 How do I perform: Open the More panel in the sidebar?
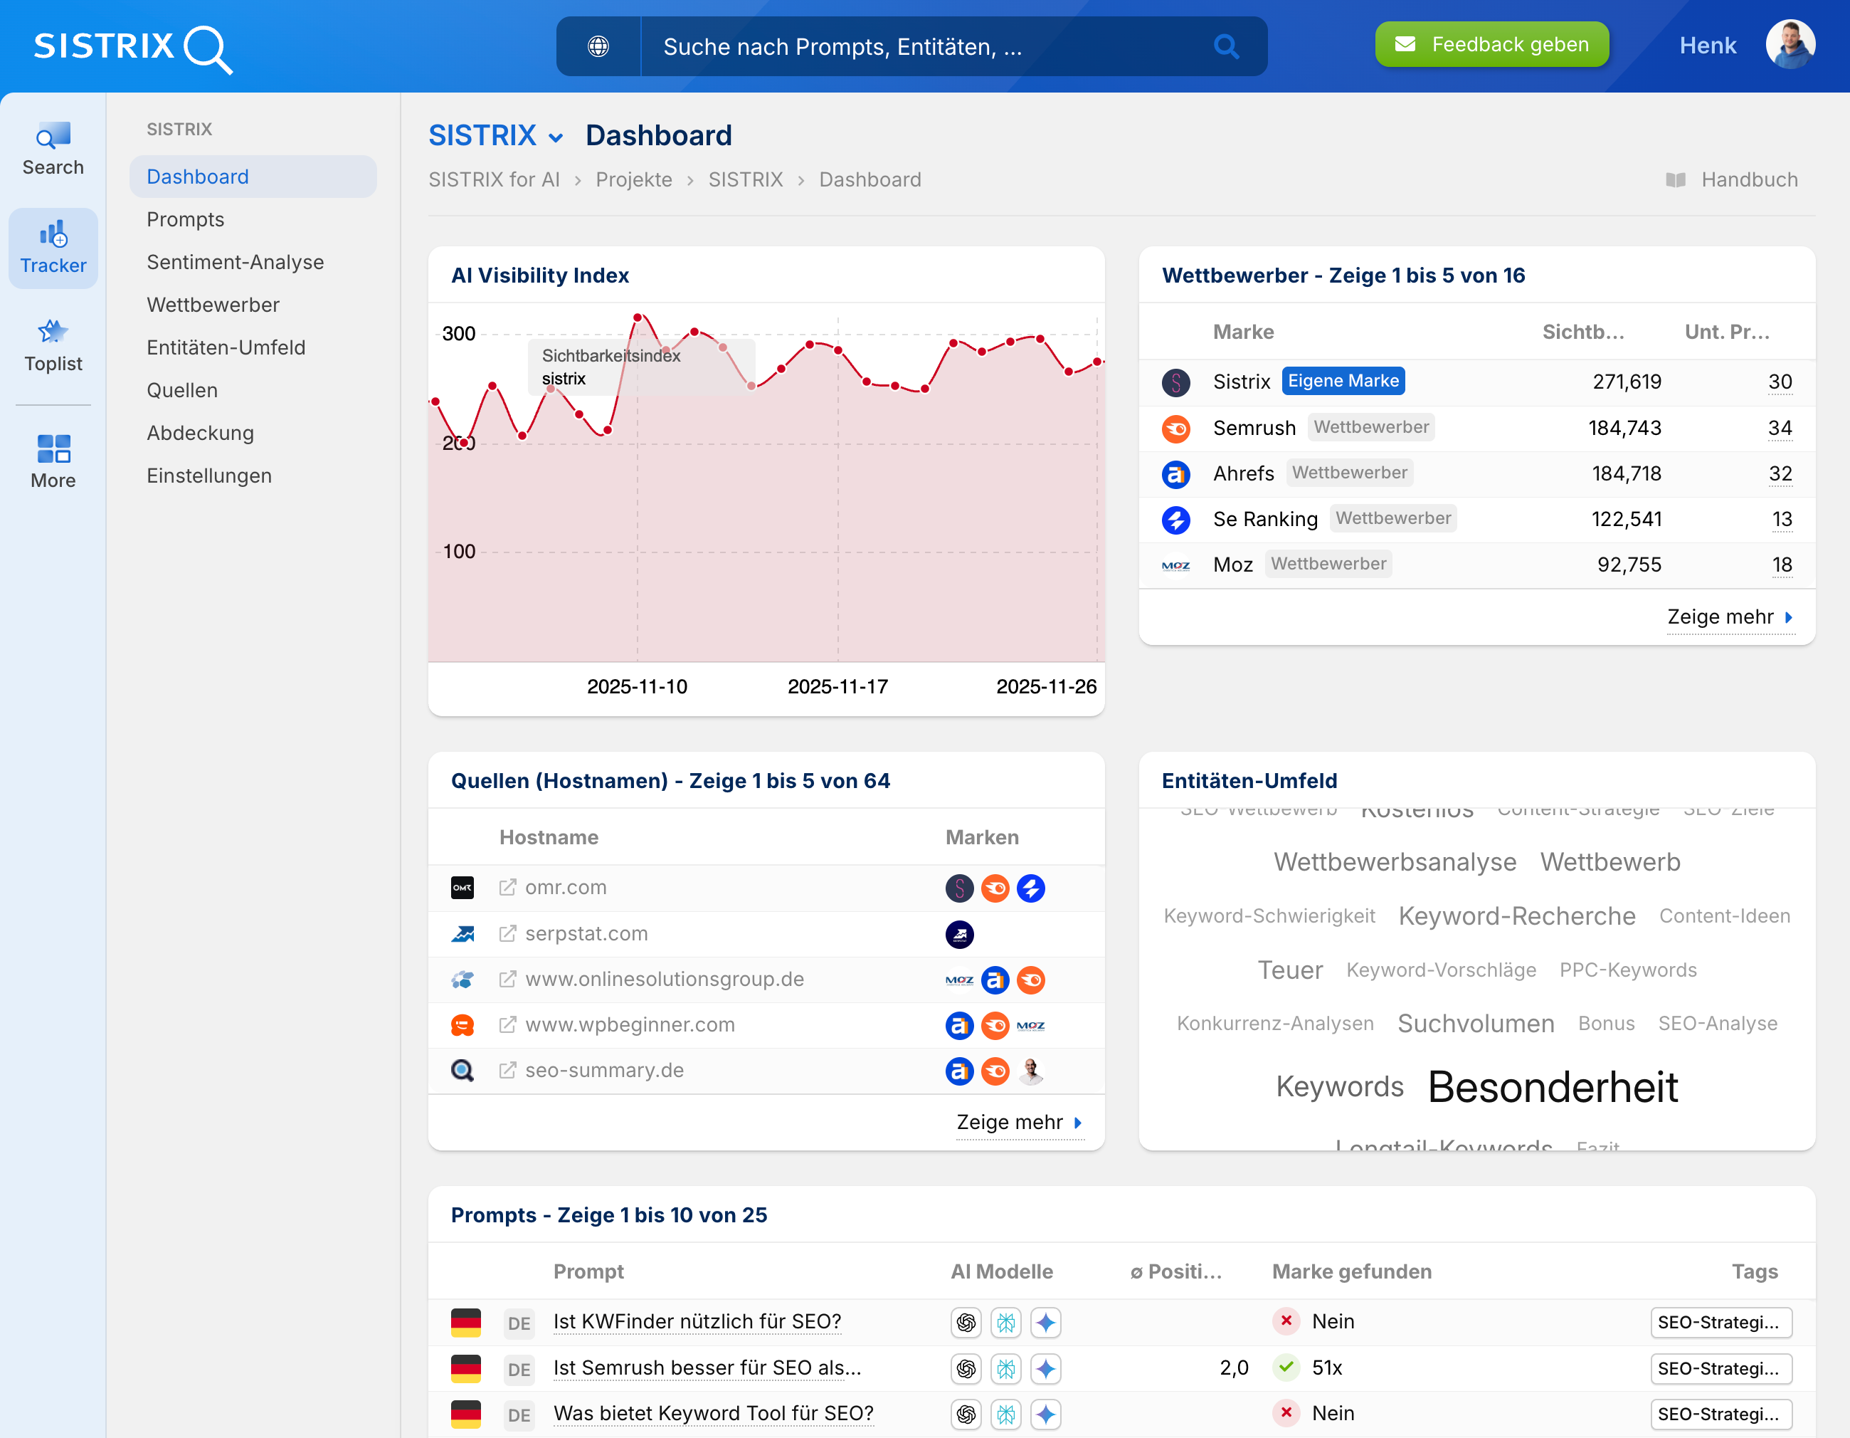53,450
